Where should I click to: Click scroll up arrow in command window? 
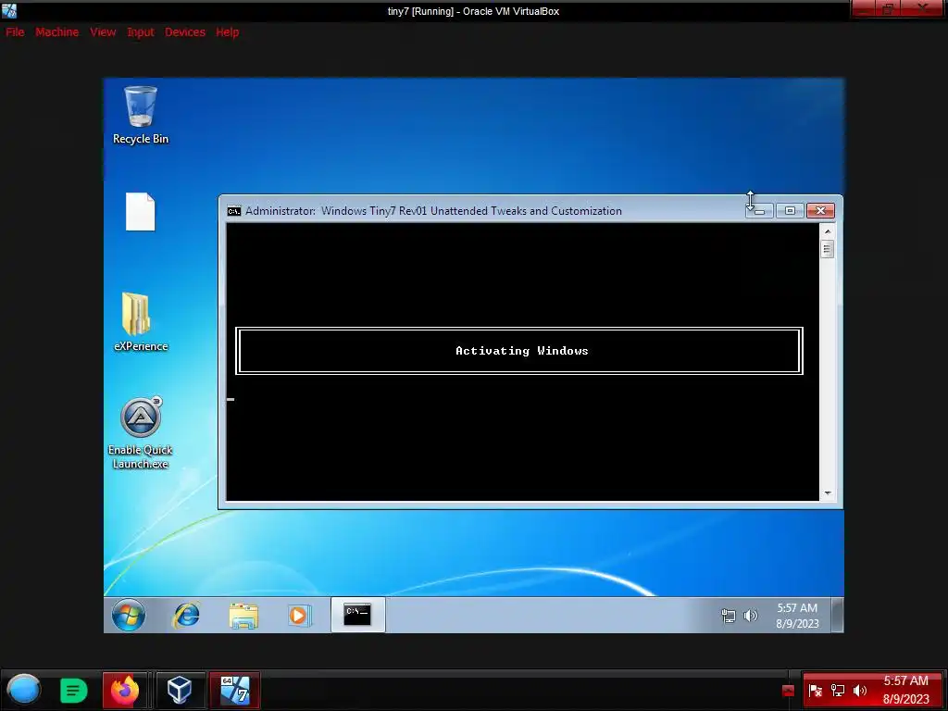(x=828, y=231)
